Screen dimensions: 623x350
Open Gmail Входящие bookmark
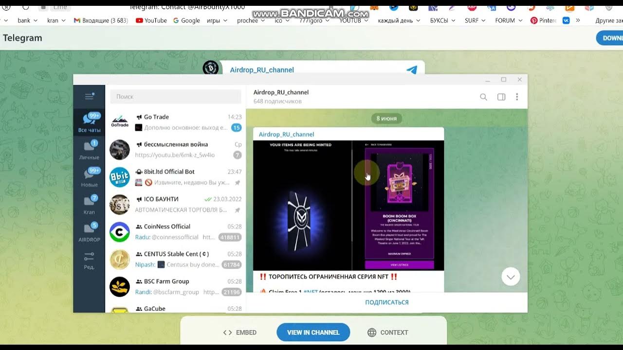(101, 20)
